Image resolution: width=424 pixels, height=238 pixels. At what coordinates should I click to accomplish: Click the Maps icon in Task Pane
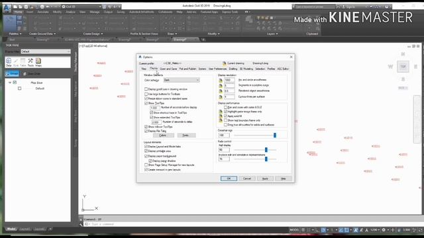[x=38, y=62]
